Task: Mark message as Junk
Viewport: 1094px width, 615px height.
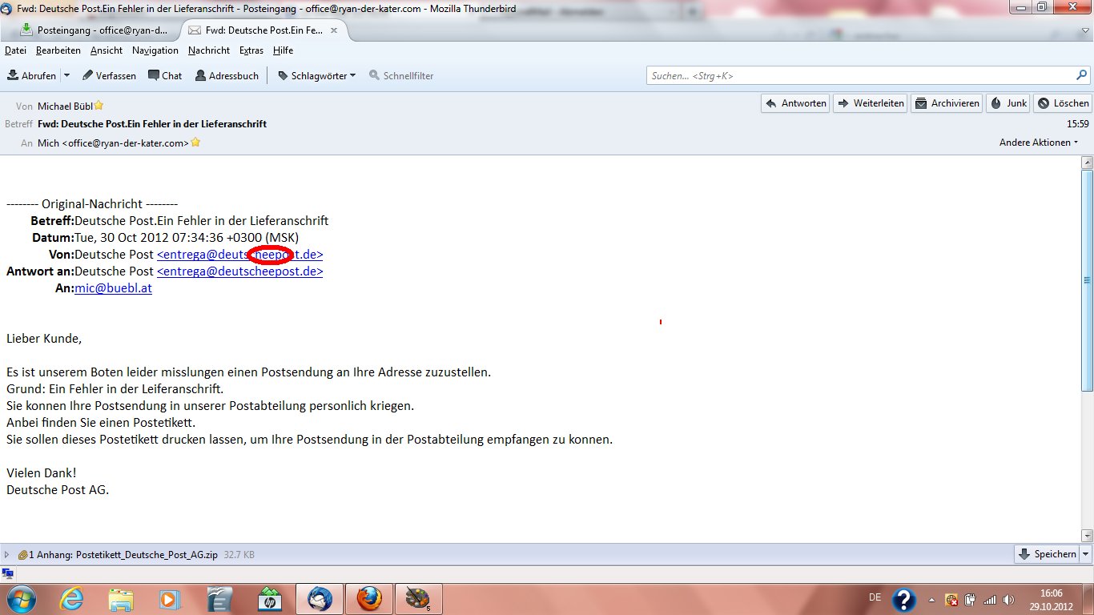Action: point(1008,103)
